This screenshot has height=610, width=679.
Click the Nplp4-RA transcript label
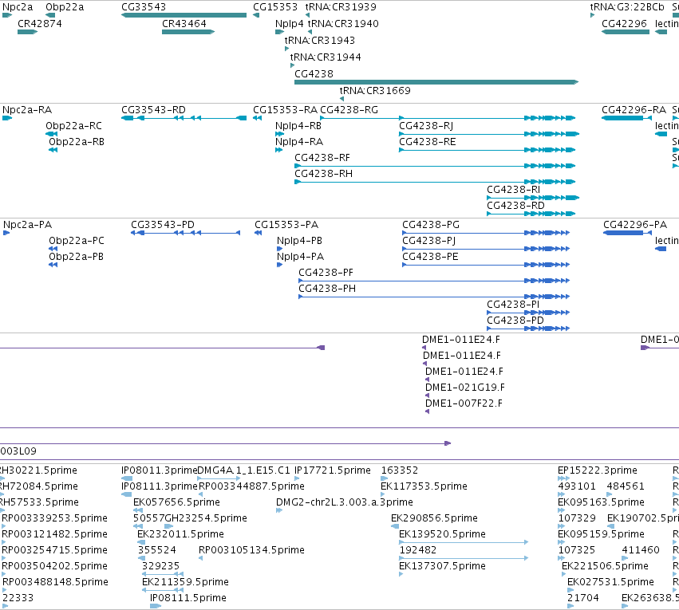pos(299,142)
